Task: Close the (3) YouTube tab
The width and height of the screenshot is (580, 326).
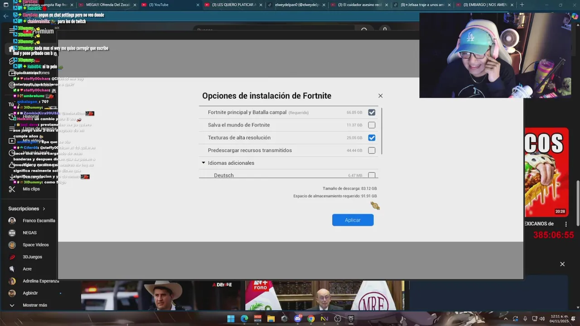Action: [x=198, y=5]
